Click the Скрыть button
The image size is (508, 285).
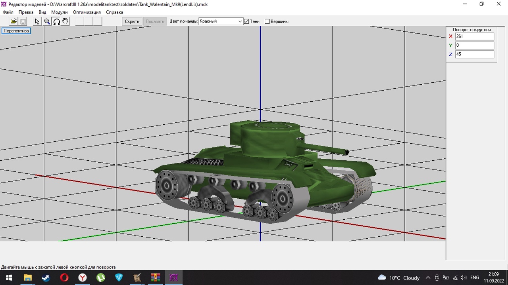click(132, 21)
